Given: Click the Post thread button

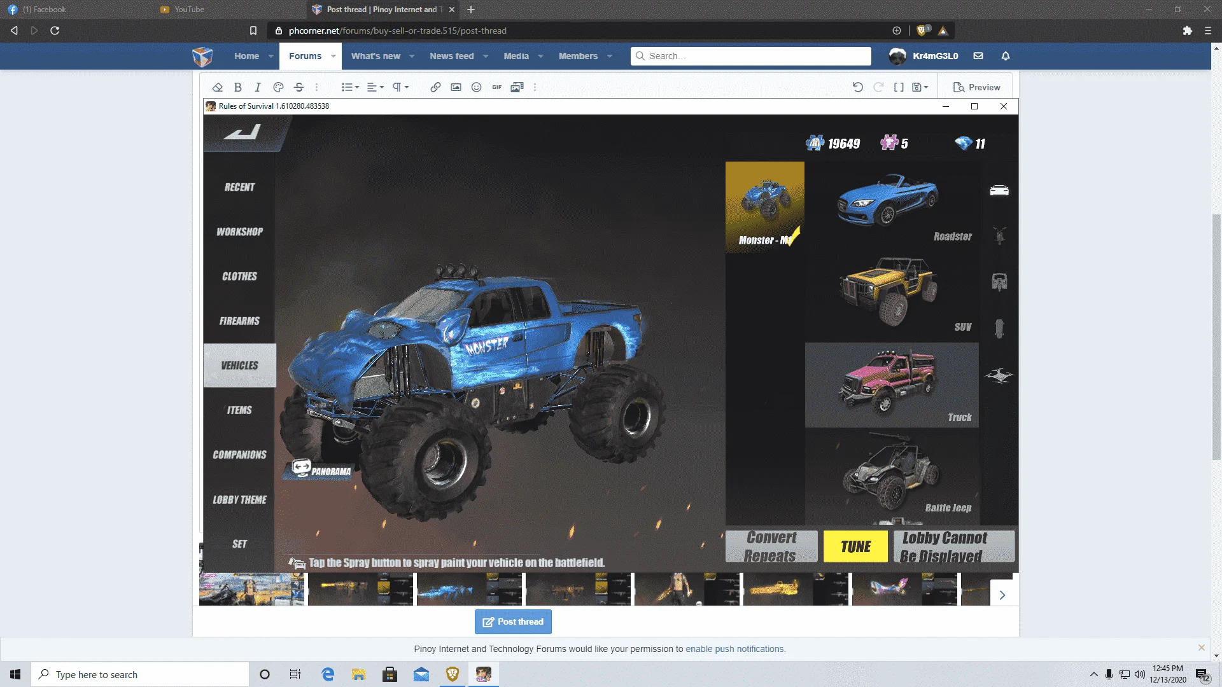Looking at the screenshot, I should tap(513, 621).
